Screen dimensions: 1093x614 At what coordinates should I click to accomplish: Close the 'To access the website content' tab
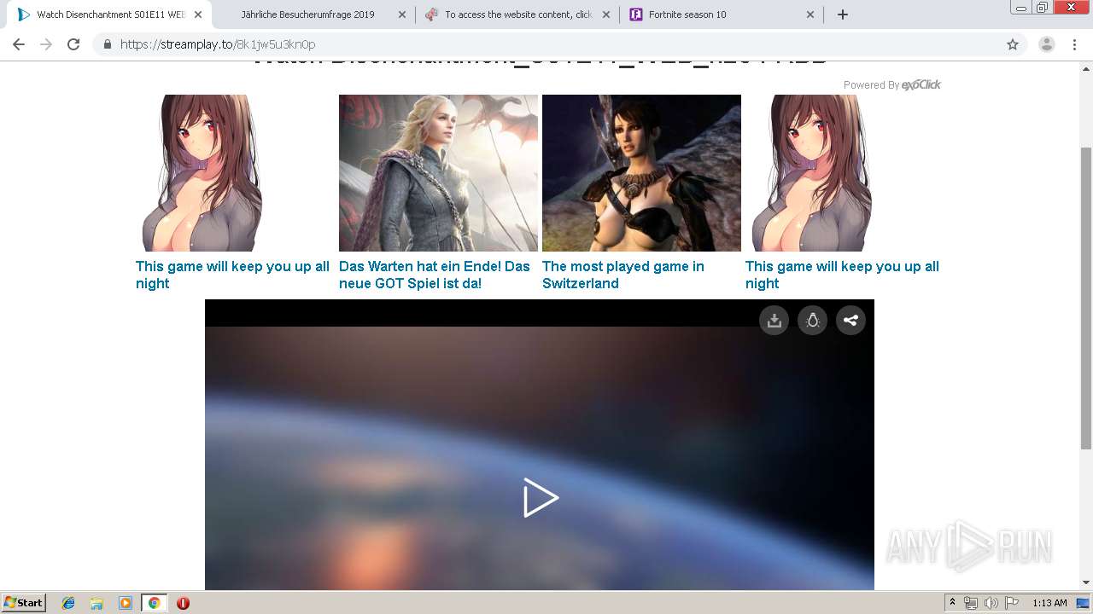[606, 14]
